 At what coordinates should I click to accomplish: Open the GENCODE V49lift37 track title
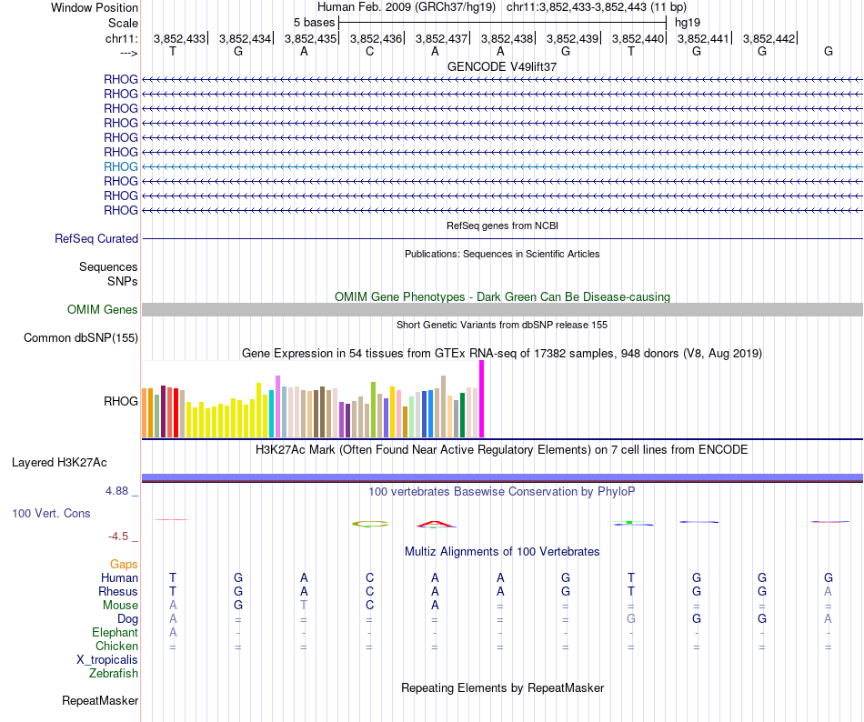[x=502, y=66]
